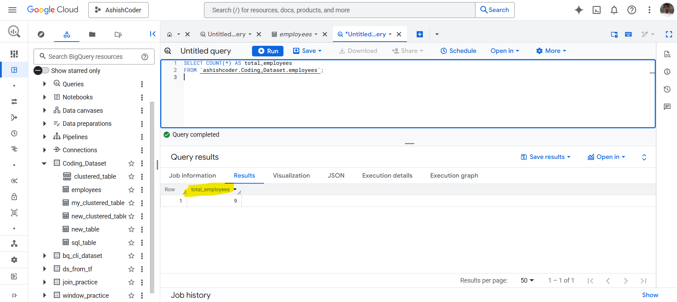
Task: Open the results 'Open in' dropdown
Action: (606, 157)
